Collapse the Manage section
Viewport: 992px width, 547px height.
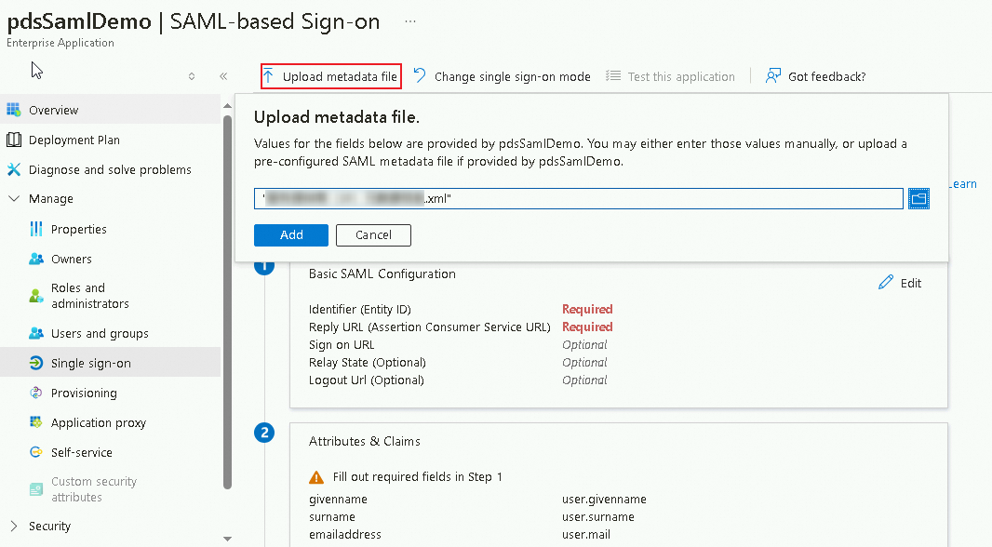(x=14, y=198)
